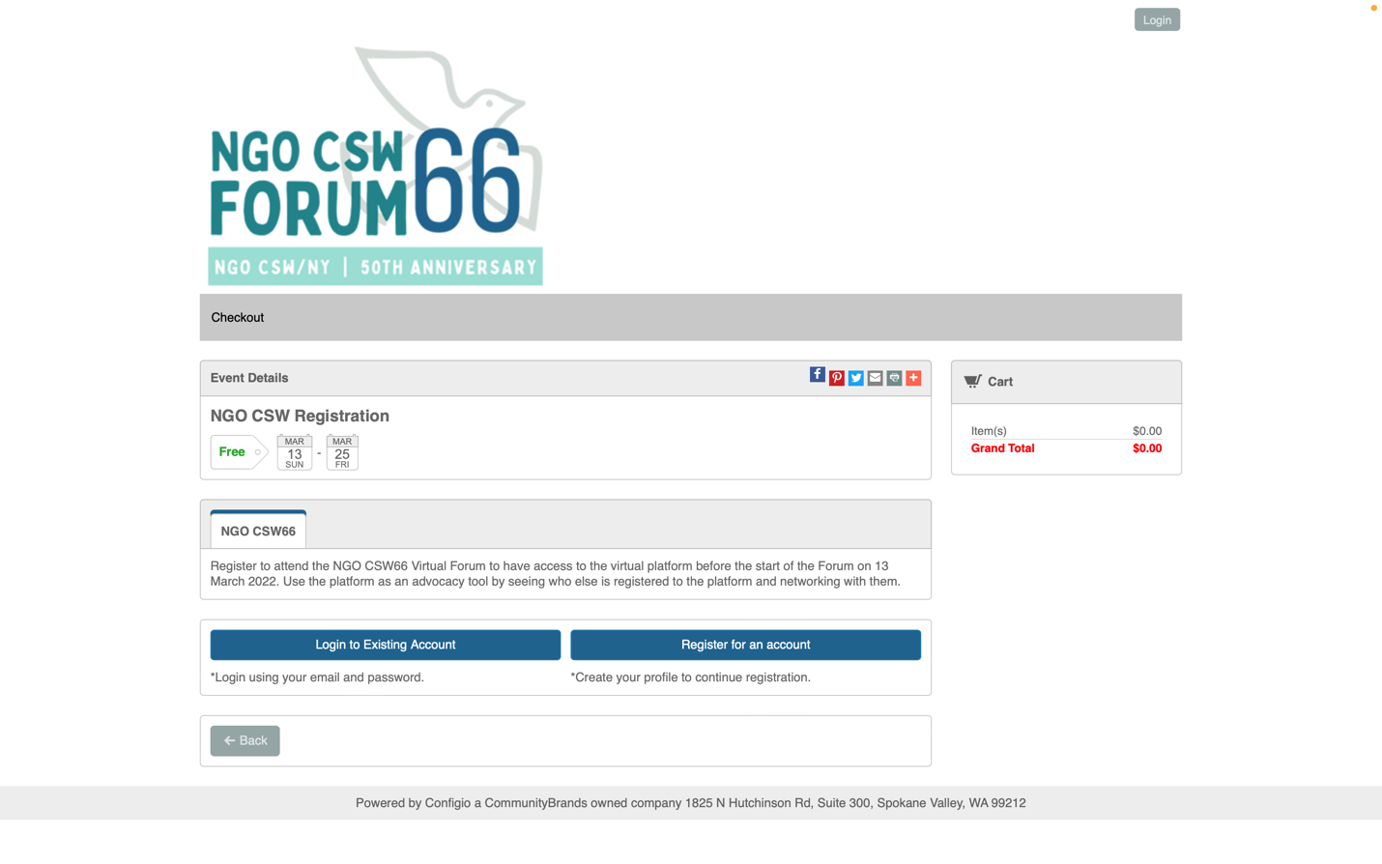Click the Grand Total $0.00 amount
Viewport: 1382px width, 864px height.
click(1147, 448)
